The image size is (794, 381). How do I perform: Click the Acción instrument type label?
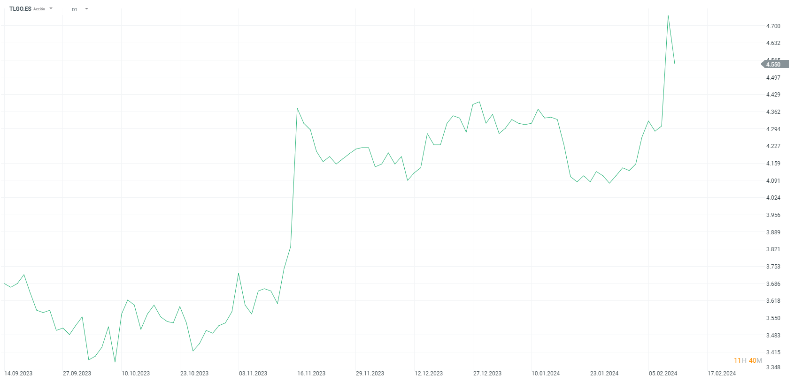click(x=39, y=9)
